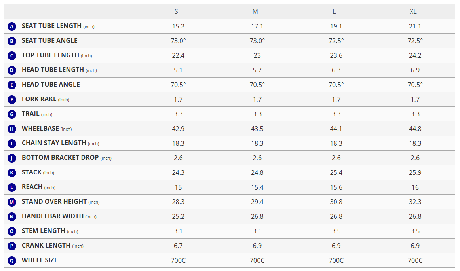Select the HANDLEBAR WIDTH row label
The width and height of the screenshot is (460, 271).
[x=53, y=216]
